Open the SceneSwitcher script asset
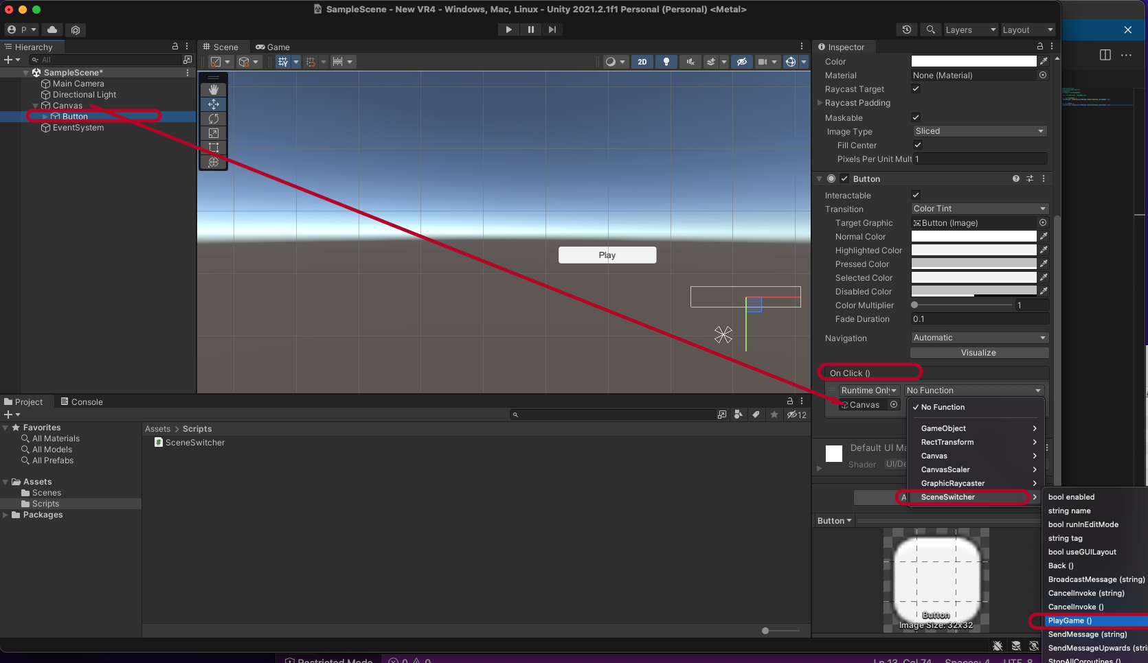The height and width of the screenshot is (663, 1148). (190, 443)
